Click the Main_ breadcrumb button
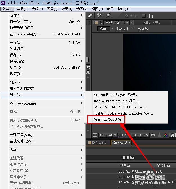Viewport: 176px width, 189px height. 104,29
